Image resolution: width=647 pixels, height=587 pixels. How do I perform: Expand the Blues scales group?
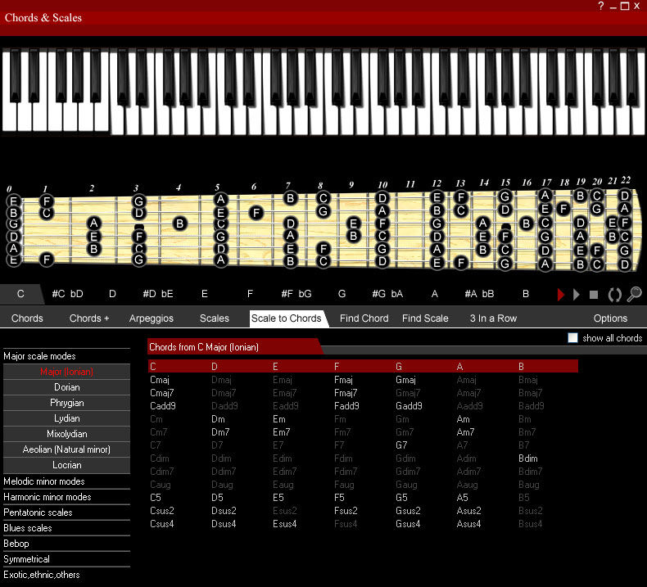66,528
